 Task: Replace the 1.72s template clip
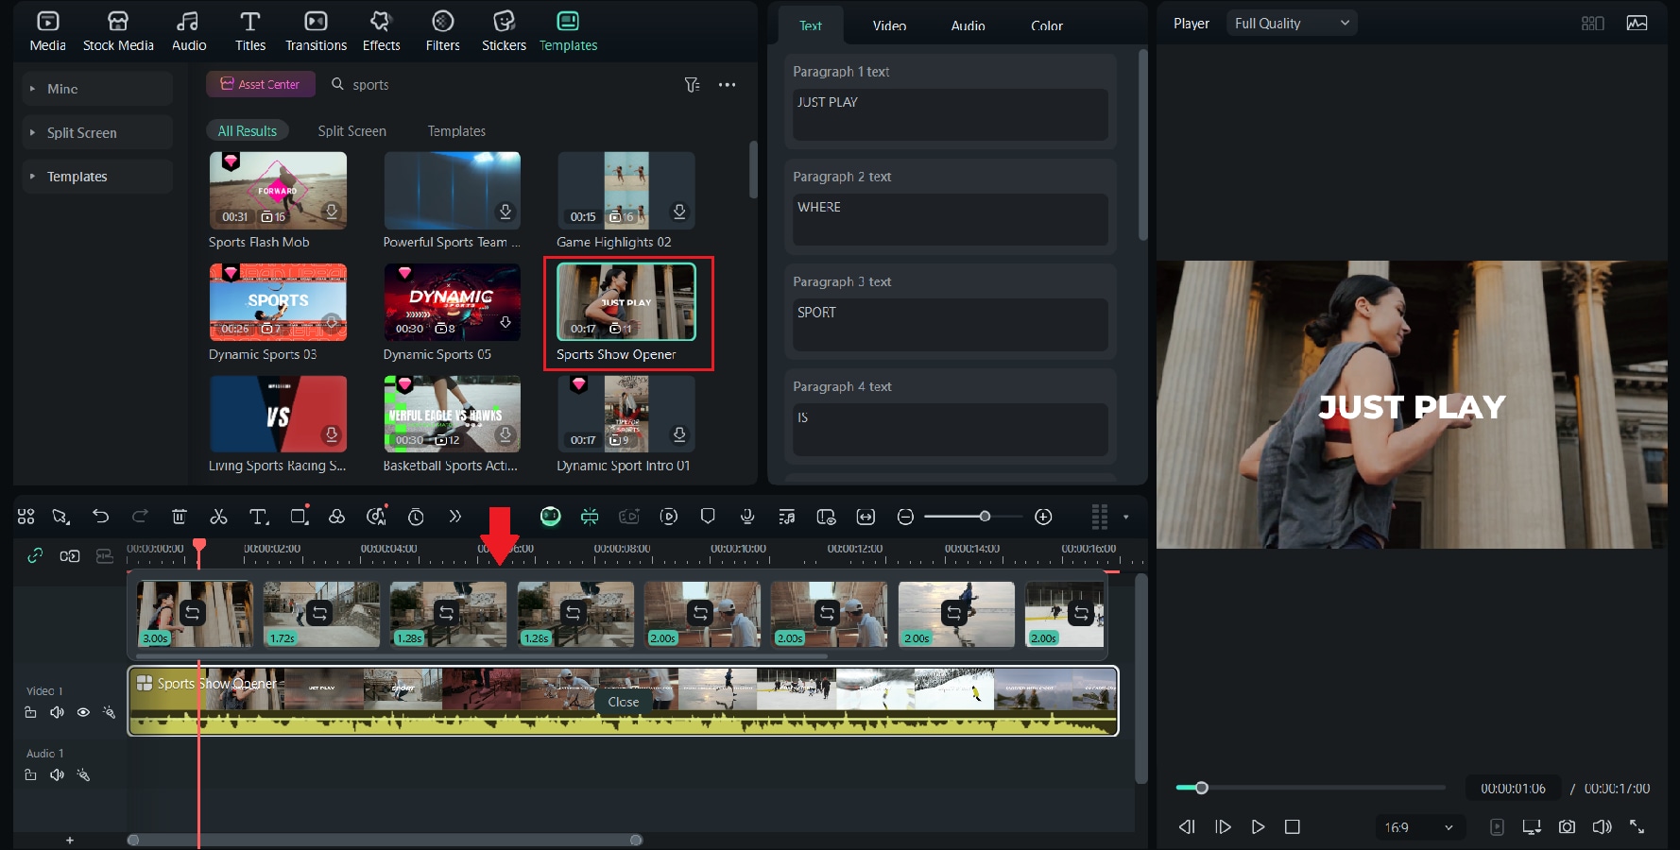319,613
